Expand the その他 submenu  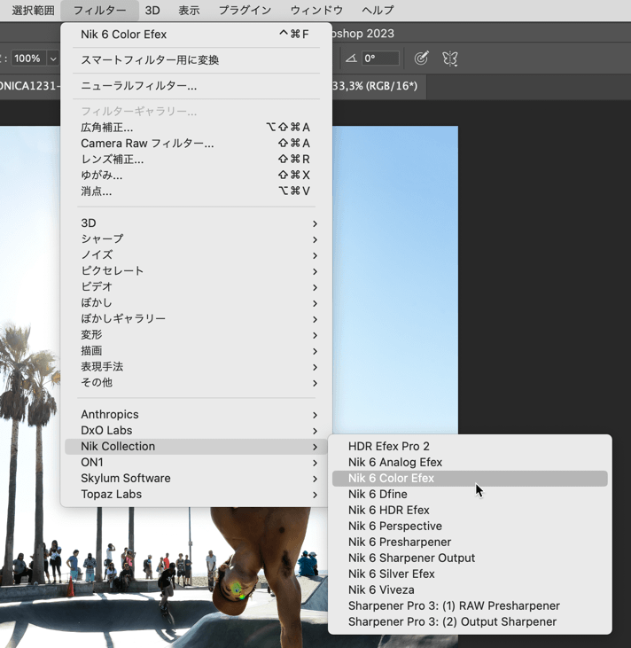pos(196,383)
